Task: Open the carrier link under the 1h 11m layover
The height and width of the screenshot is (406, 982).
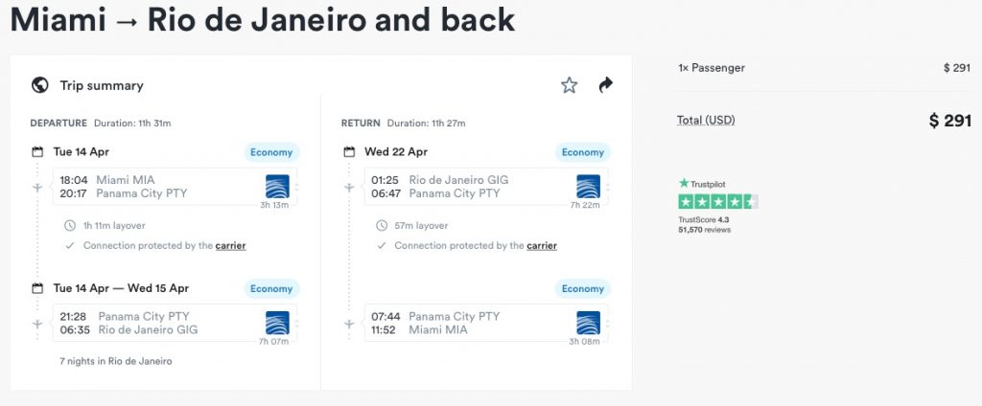Action: 230,246
